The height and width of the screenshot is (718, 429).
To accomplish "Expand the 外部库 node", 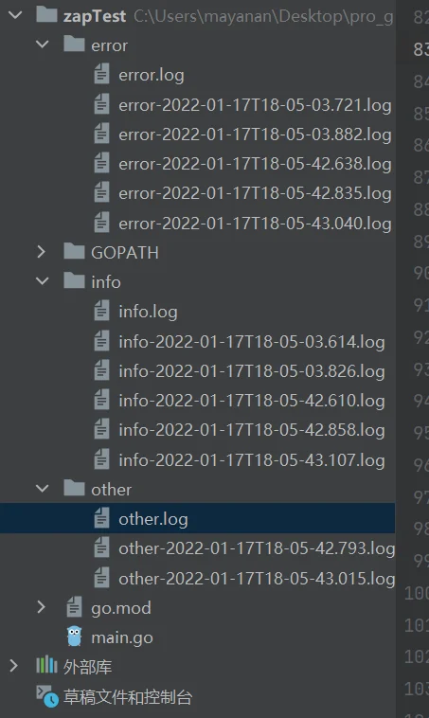I will point(14,665).
